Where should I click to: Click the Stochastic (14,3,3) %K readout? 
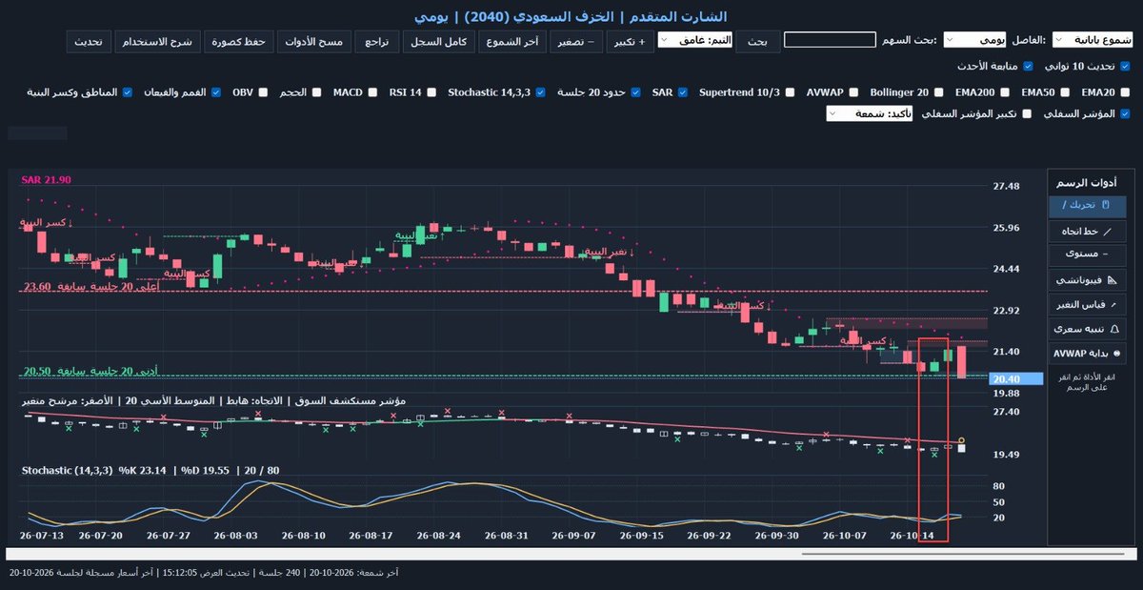(150, 470)
